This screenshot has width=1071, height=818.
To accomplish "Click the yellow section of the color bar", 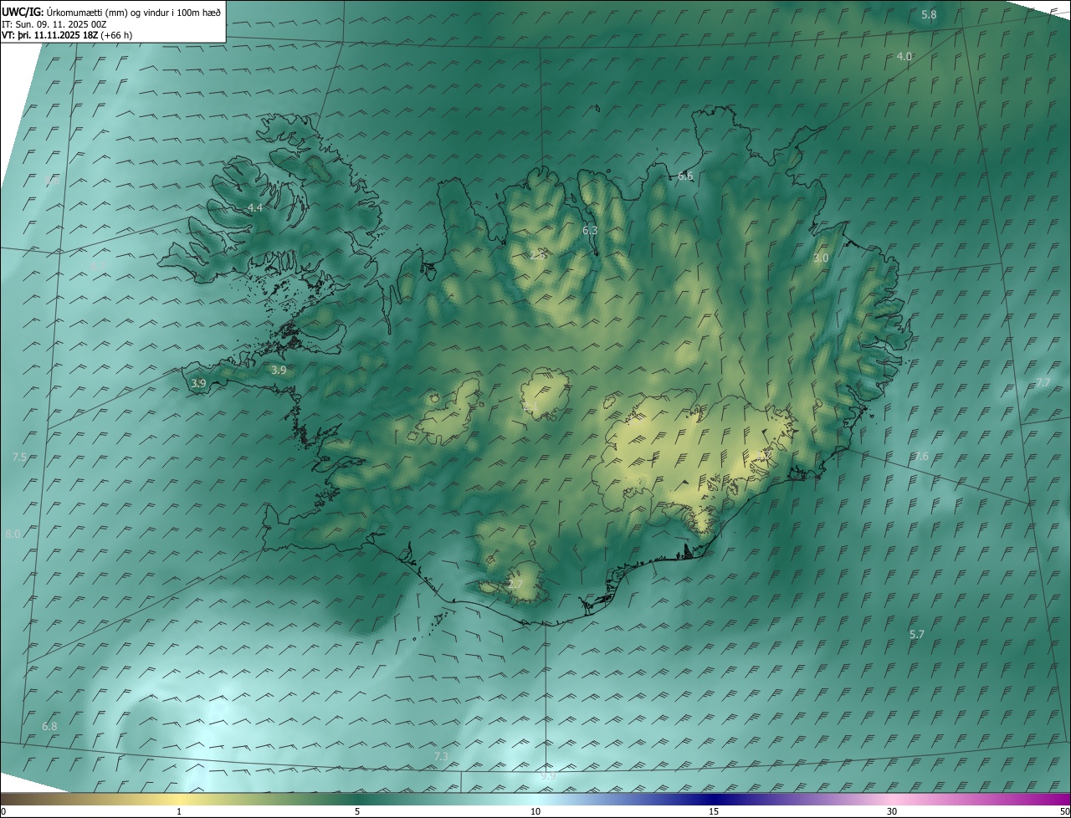I will coord(179,799).
